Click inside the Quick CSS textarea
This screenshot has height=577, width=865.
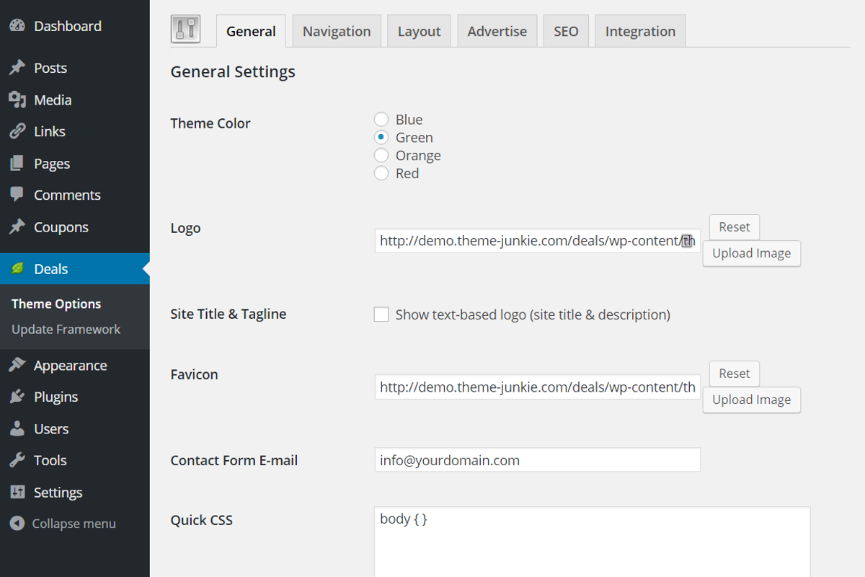[593, 542]
